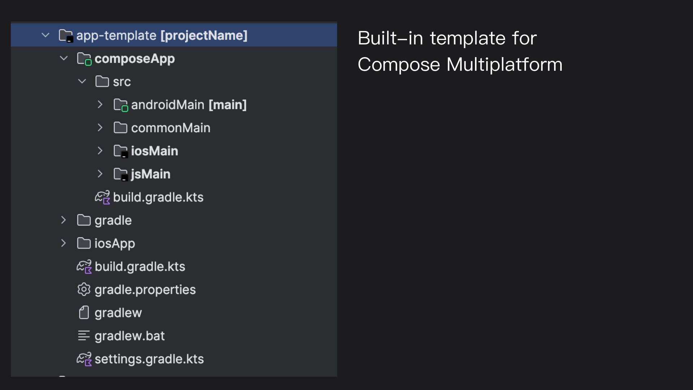Collapse the app-template project root chevron
The width and height of the screenshot is (693, 390).
[45, 35]
